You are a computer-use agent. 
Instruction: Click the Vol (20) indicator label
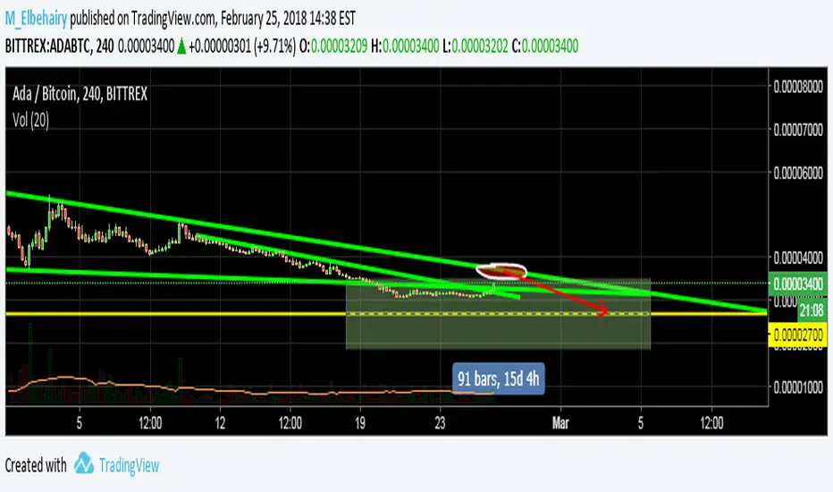(x=30, y=121)
